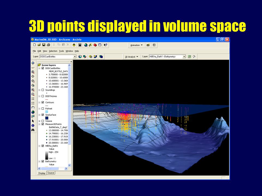Expand the Volume layer node
262x196 pixels.
pos(40,121)
